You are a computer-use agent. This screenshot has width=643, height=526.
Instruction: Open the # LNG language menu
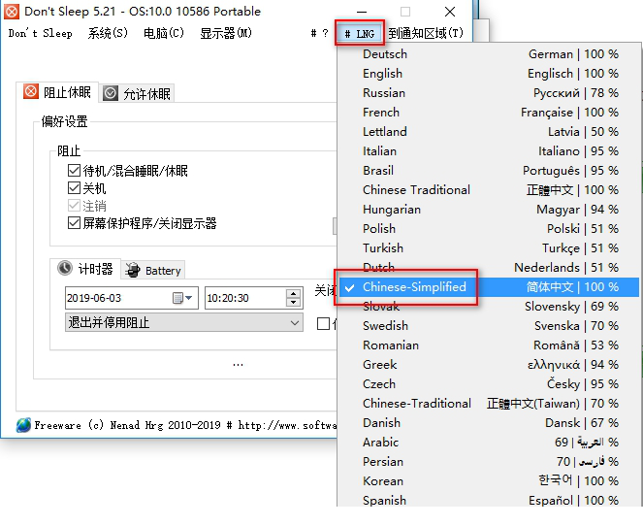coord(360,33)
